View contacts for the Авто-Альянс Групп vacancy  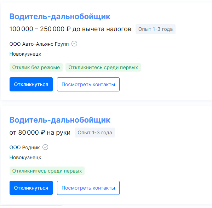pos(88,84)
